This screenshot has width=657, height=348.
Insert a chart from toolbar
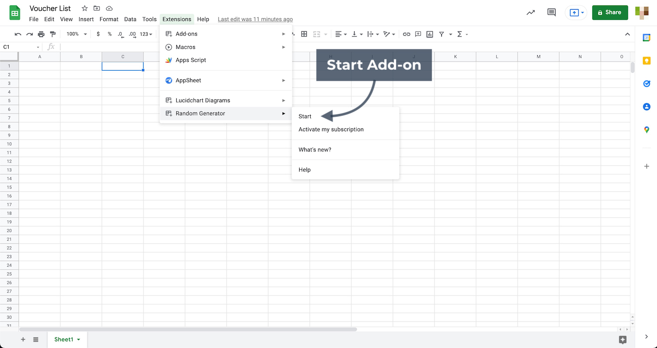click(x=429, y=34)
